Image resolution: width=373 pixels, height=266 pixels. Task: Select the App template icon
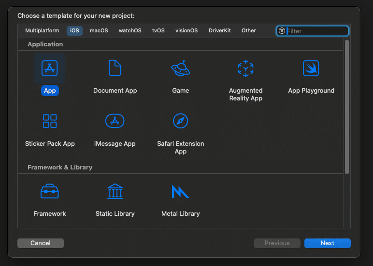[49, 68]
